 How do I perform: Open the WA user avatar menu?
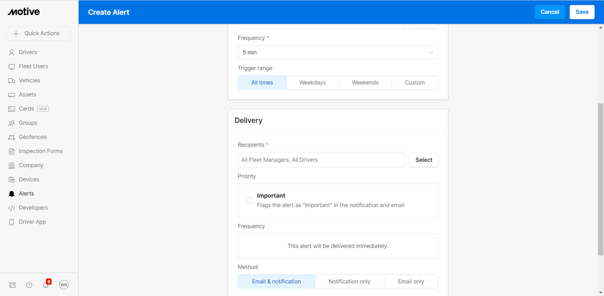(64, 285)
